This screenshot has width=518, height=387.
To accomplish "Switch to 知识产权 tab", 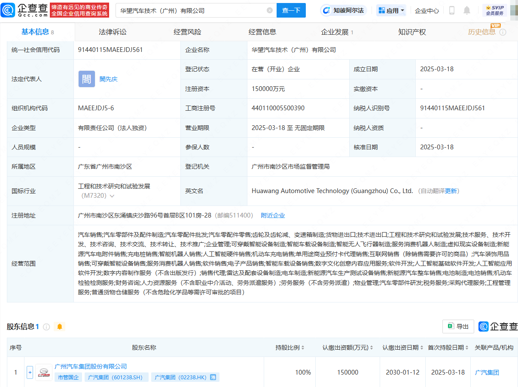I will [412, 32].
